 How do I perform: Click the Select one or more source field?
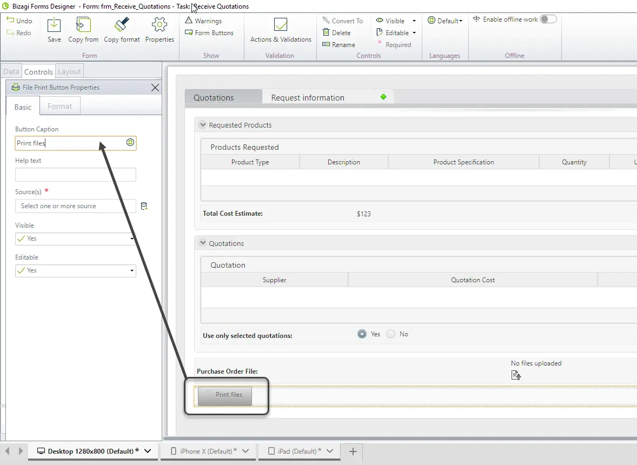click(x=76, y=206)
